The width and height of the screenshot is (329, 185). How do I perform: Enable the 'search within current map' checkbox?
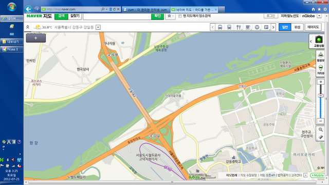(180, 16)
